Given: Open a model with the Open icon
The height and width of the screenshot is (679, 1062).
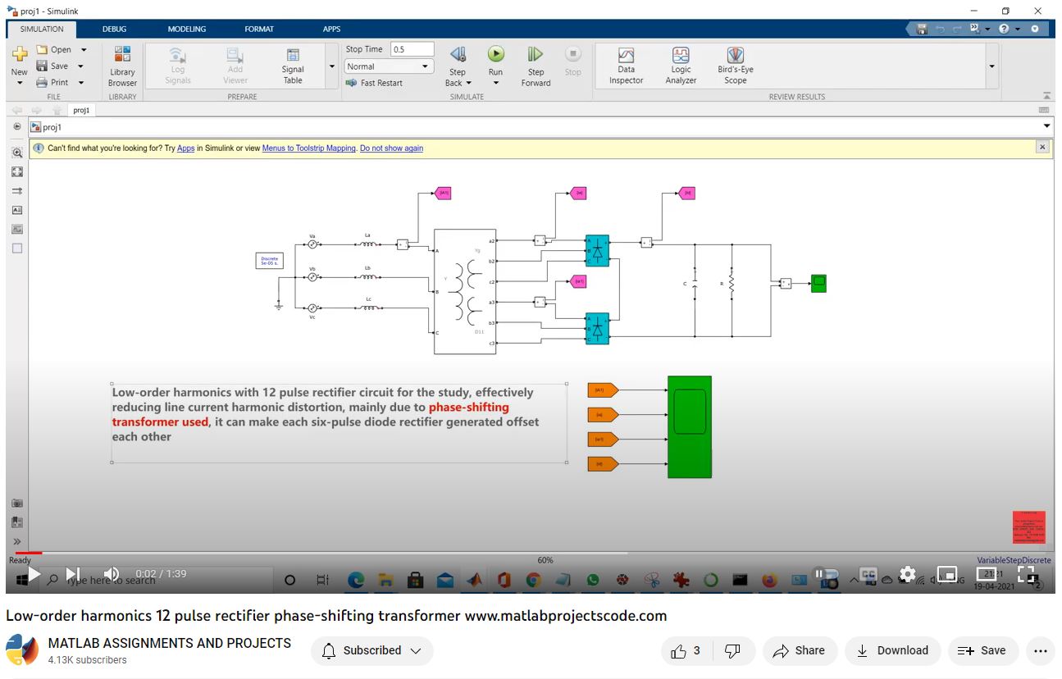Looking at the screenshot, I should click(x=43, y=49).
